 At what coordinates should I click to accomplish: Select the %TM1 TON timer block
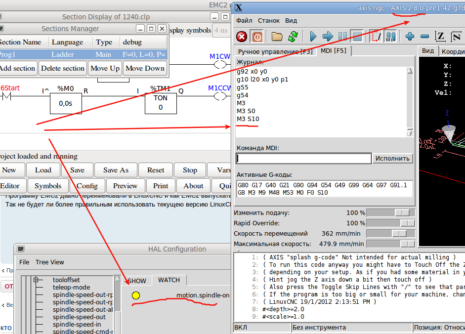point(161,103)
